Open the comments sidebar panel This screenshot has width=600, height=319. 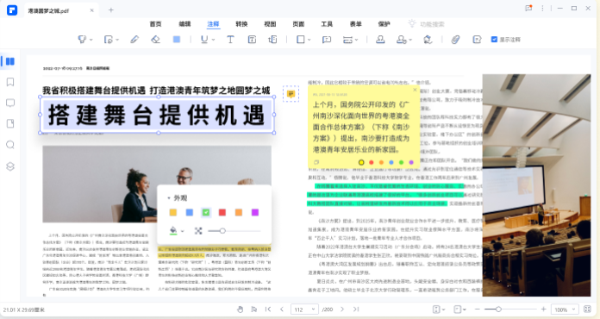pos(10,103)
